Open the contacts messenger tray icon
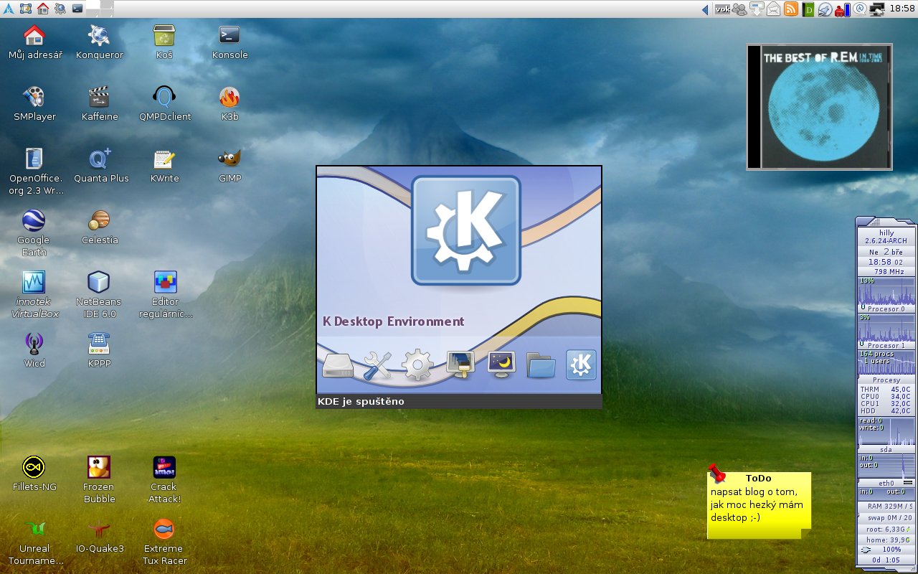This screenshot has height=574, width=918. tap(739, 9)
